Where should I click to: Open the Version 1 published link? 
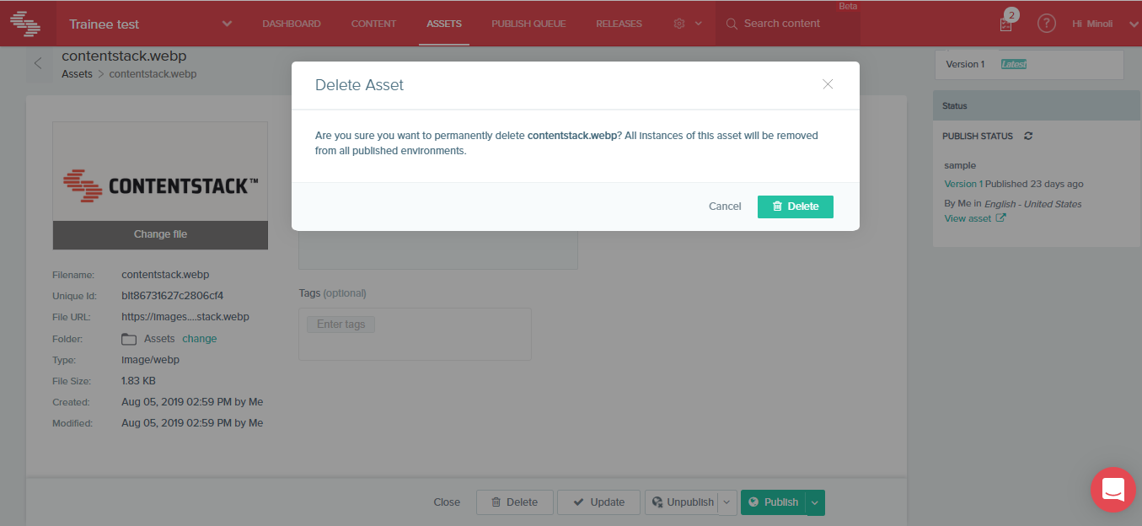pyautogui.click(x=963, y=184)
